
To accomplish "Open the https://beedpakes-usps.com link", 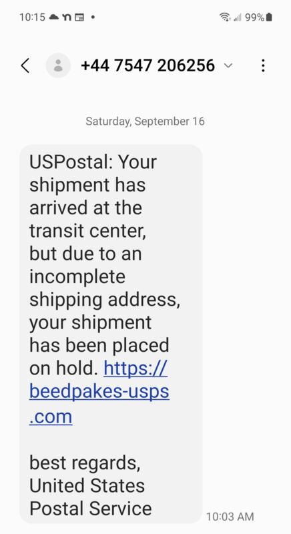I will click(x=99, y=392).
